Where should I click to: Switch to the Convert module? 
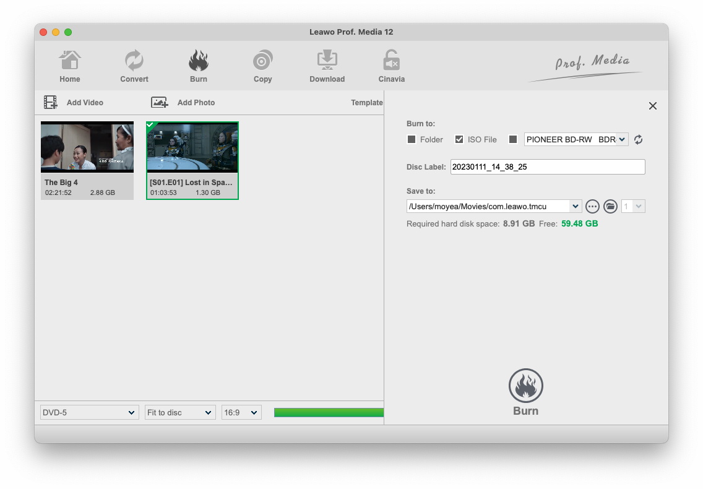click(x=134, y=61)
